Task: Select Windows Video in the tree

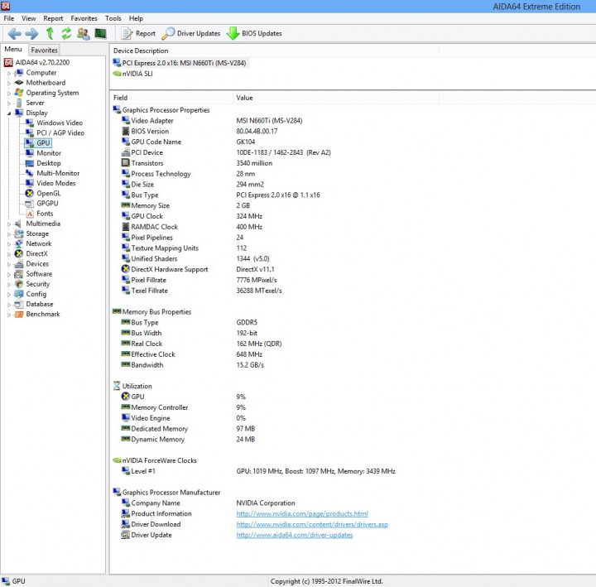Action: pos(60,123)
